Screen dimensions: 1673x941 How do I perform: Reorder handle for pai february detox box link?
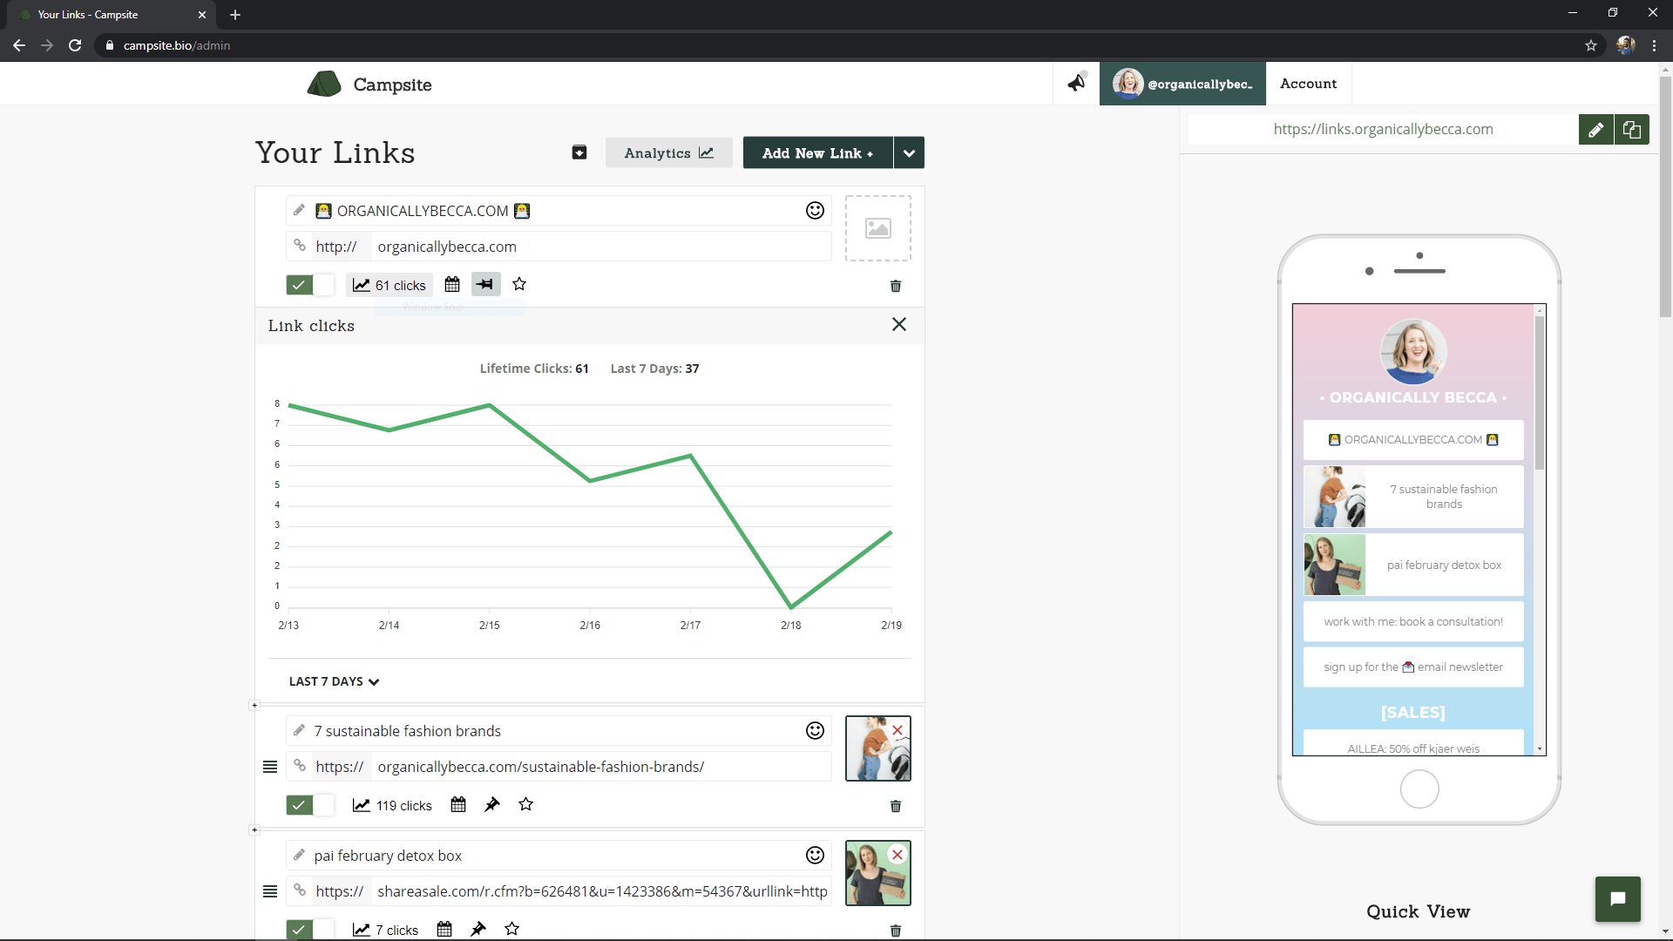pyautogui.click(x=270, y=891)
